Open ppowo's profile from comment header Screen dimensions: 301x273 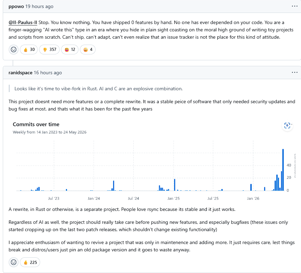click(x=16, y=6)
